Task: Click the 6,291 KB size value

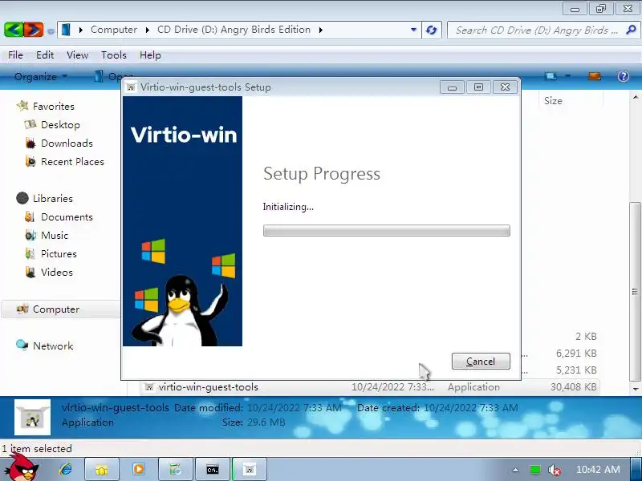Action: [x=576, y=353]
